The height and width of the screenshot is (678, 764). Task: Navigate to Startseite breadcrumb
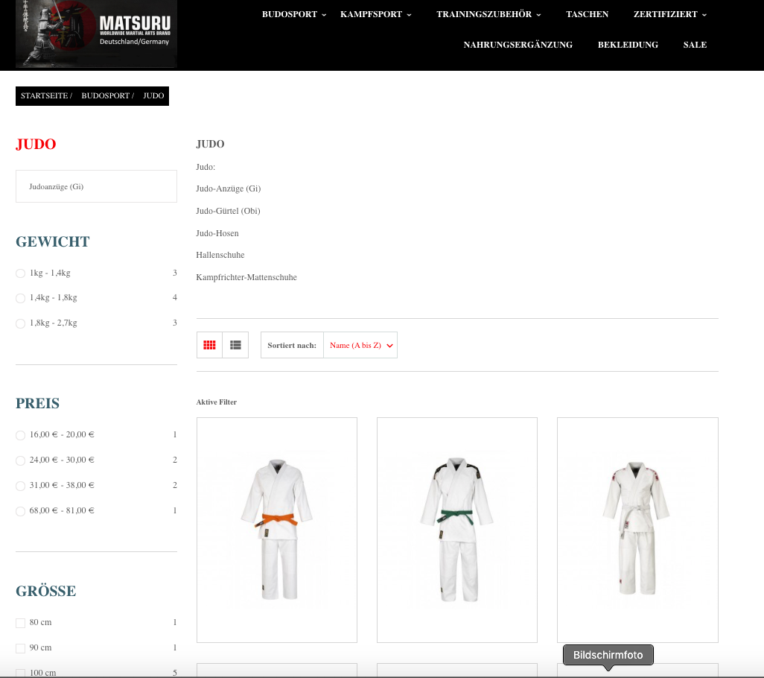point(45,95)
